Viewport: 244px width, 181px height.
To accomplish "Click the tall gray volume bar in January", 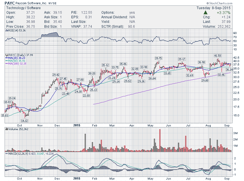I will pyautogui.click(x=85, y=143).
